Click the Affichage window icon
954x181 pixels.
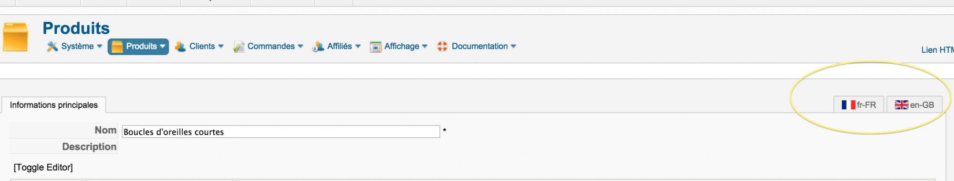coord(376,47)
